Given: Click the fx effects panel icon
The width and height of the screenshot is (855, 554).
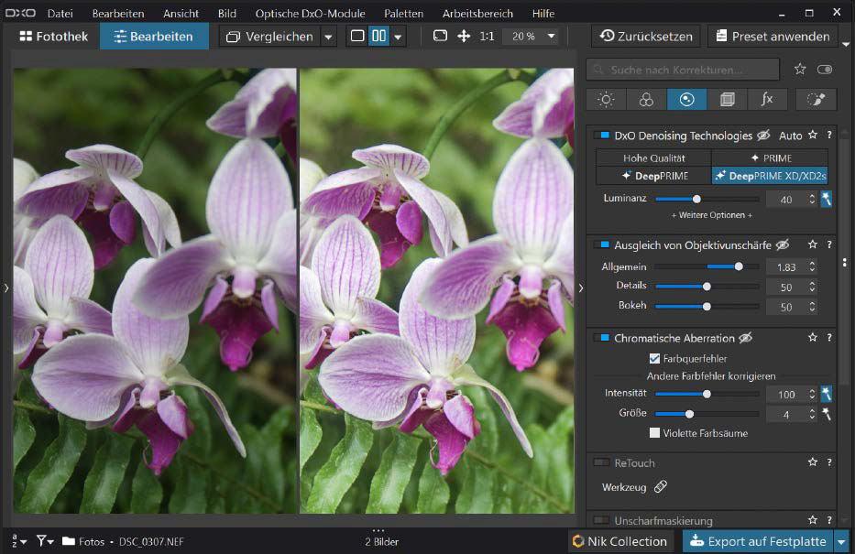Looking at the screenshot, I should tap(767, 99).
